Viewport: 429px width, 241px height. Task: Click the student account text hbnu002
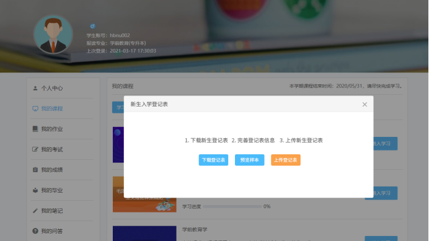pyautogui.click(x=120, y=35)
